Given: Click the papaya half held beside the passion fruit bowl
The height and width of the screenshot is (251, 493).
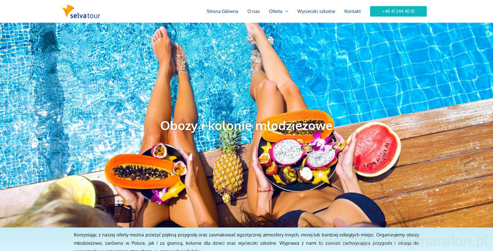Looking at the screenshot, I should point(141,171).
